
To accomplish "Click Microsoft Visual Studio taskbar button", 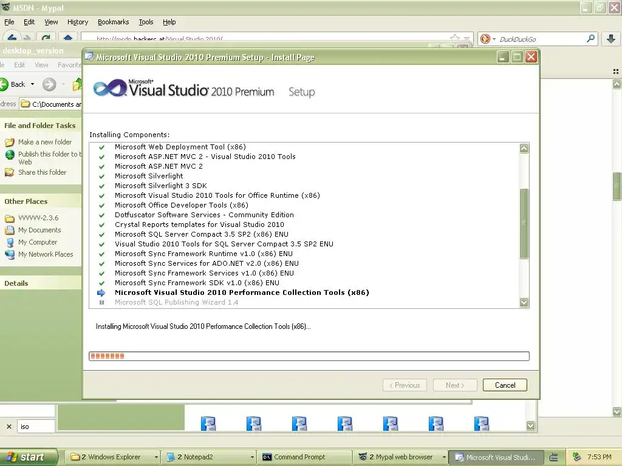I will 497,457.
